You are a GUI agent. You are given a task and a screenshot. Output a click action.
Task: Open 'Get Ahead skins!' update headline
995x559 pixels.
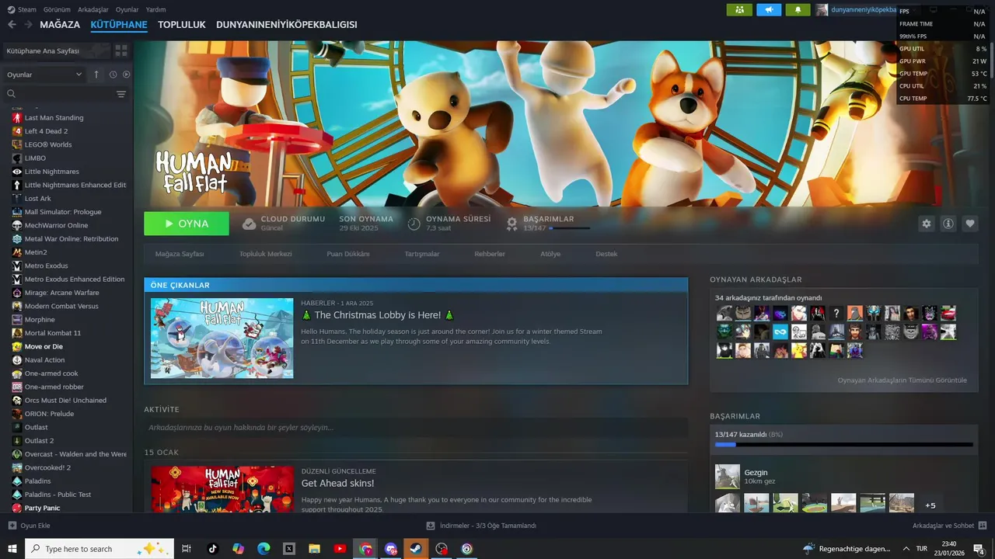tap(337, 483)
